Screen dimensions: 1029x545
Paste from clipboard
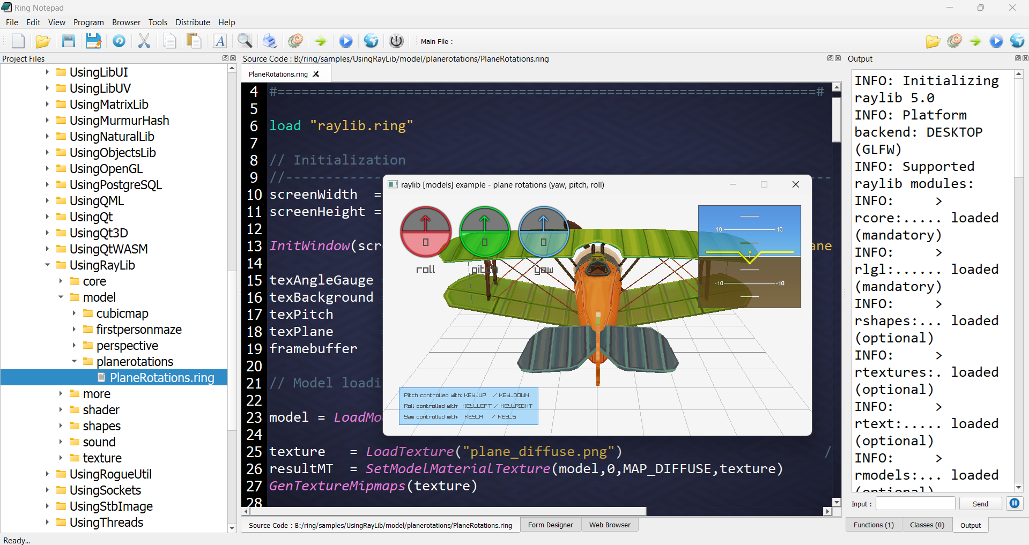193,41
